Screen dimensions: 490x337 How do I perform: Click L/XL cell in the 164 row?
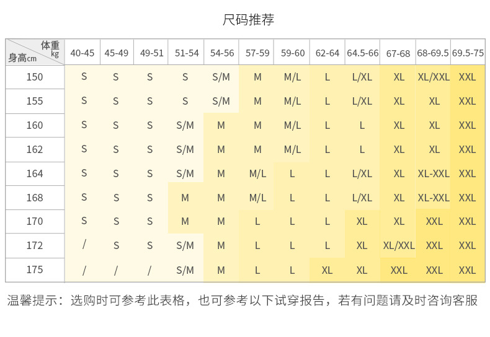[x=362, y=173]
